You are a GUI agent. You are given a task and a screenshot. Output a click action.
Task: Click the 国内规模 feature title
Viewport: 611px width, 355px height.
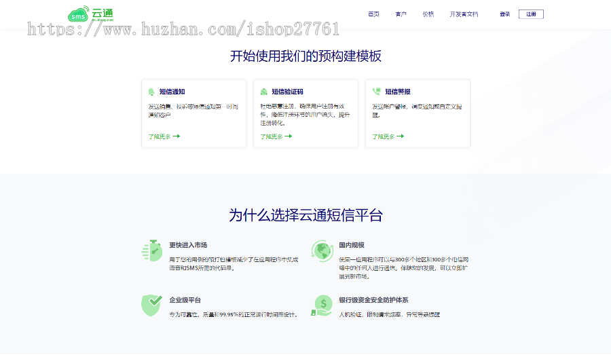(352, 245)
